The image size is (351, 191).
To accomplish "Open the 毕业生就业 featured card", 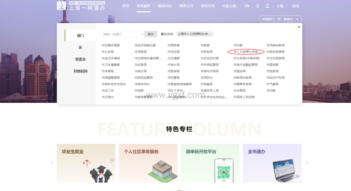I will [86, 163].
